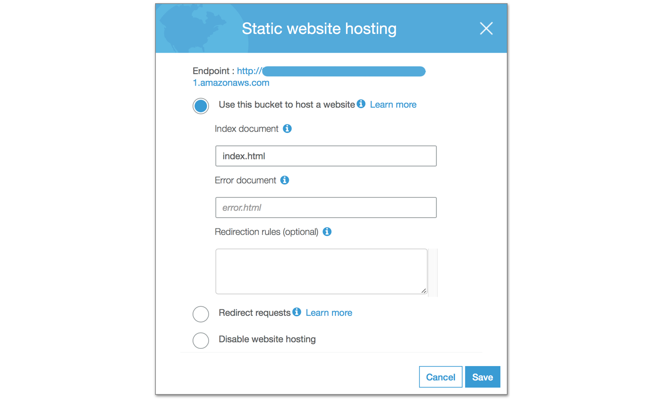Click the Error document info icon
Screen dimensions: 662x400
click(x=285, y=180)
